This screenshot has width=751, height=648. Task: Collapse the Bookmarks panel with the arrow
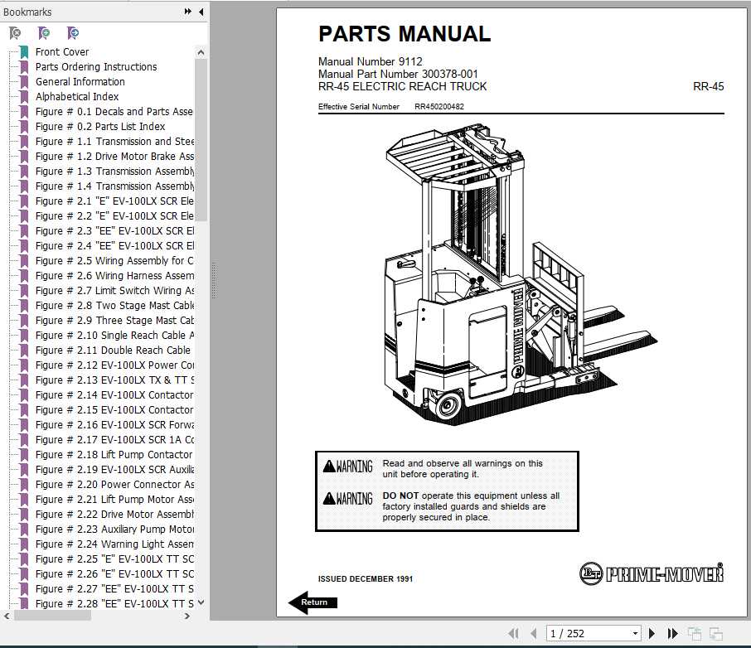click(199, 12)
